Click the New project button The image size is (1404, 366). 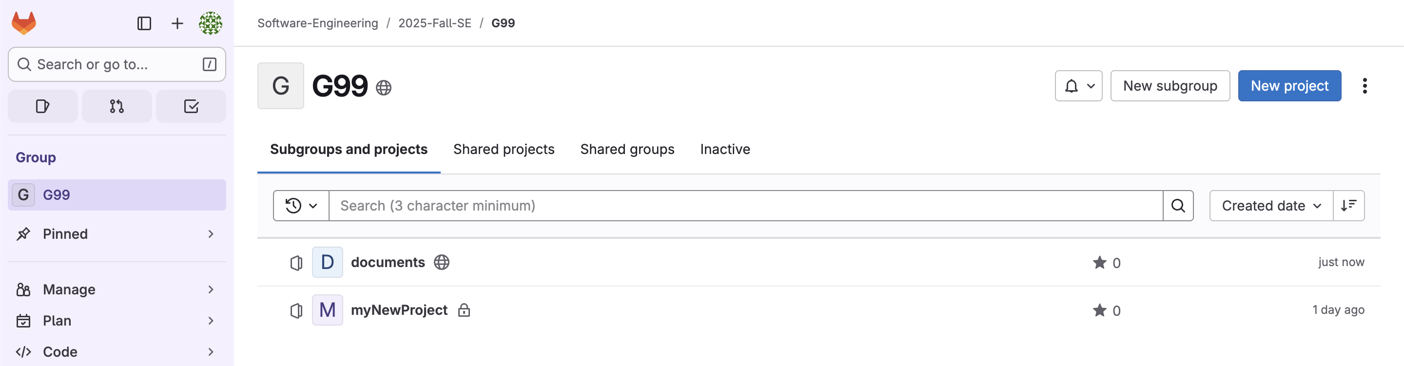1289,86
